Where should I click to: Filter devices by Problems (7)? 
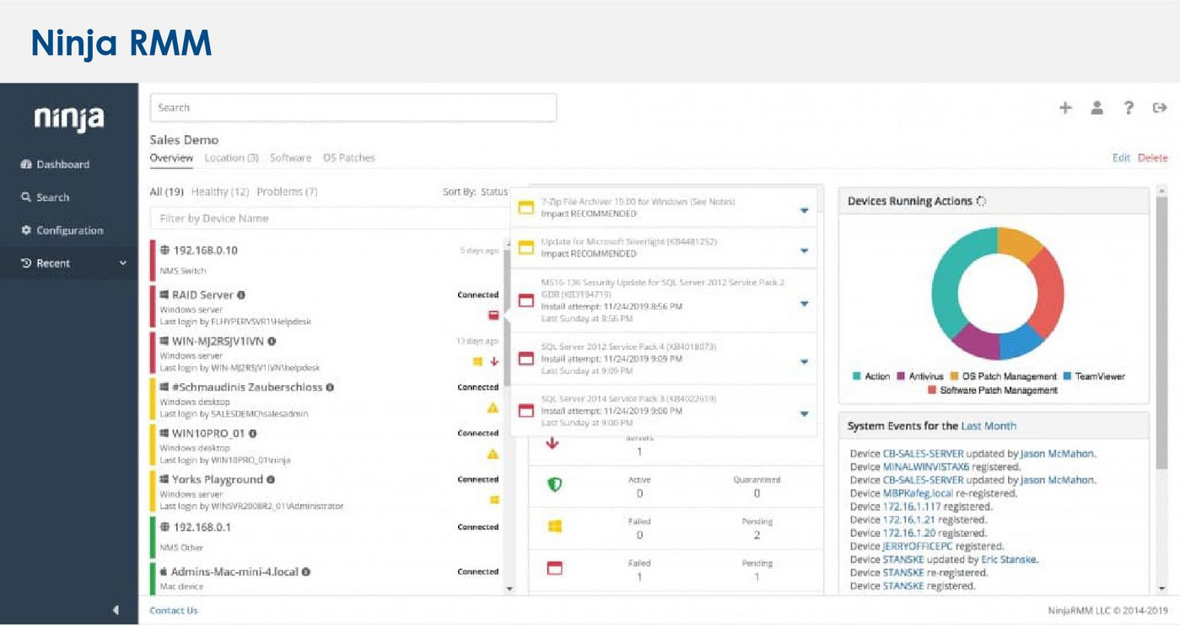[x=287, y=192]
